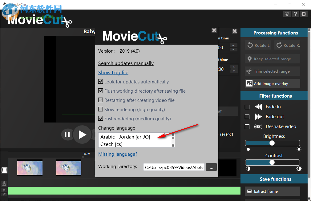
Task: Open the Search updates manually link
Action: pos(126,63)
